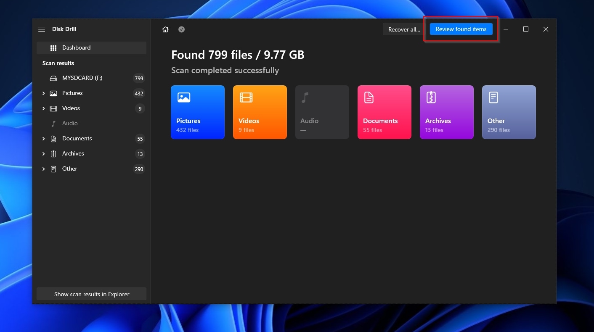This screenshot has height=332, width=594.
Task: Open the Pictures tile with 432 files
Action: tap(198, 112)
